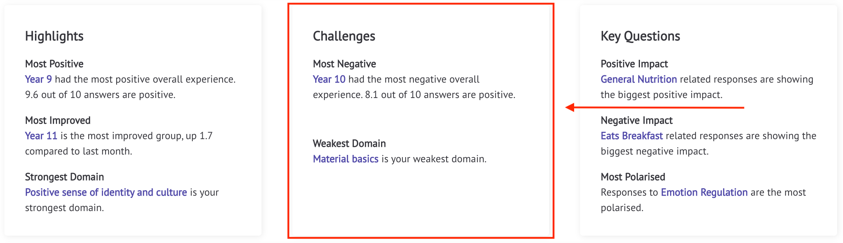This screenshot has width=843, height=243.
Task: Click the Weakest Domain subheading
Action: click(349, 144)
